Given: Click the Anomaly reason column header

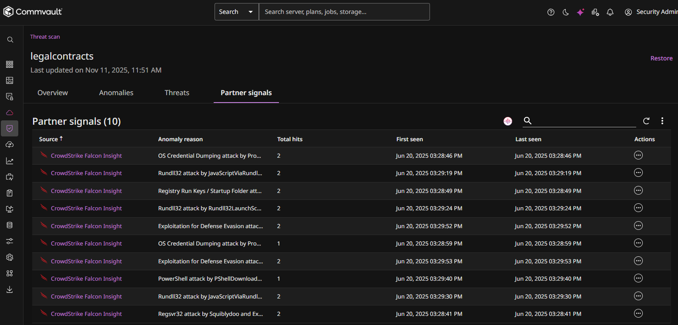Looking at the screenshot, I should pos(180,139).
